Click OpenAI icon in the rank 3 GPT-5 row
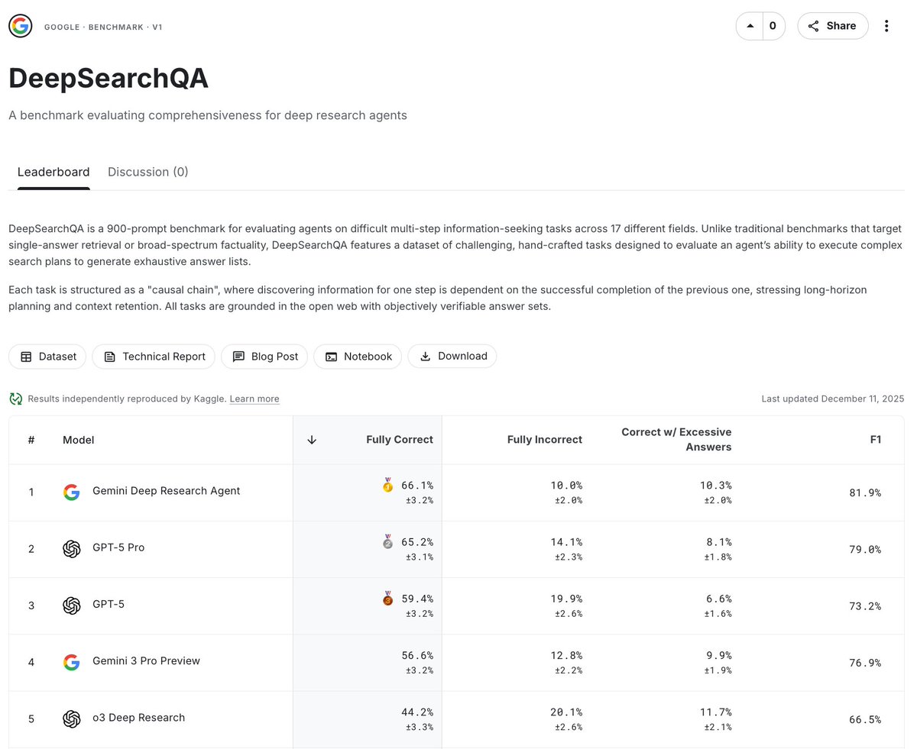 coord(71,605)
